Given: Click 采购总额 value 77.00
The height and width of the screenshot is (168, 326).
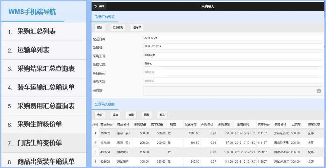Looking at the screenshot, I should [x=229, y=143].
